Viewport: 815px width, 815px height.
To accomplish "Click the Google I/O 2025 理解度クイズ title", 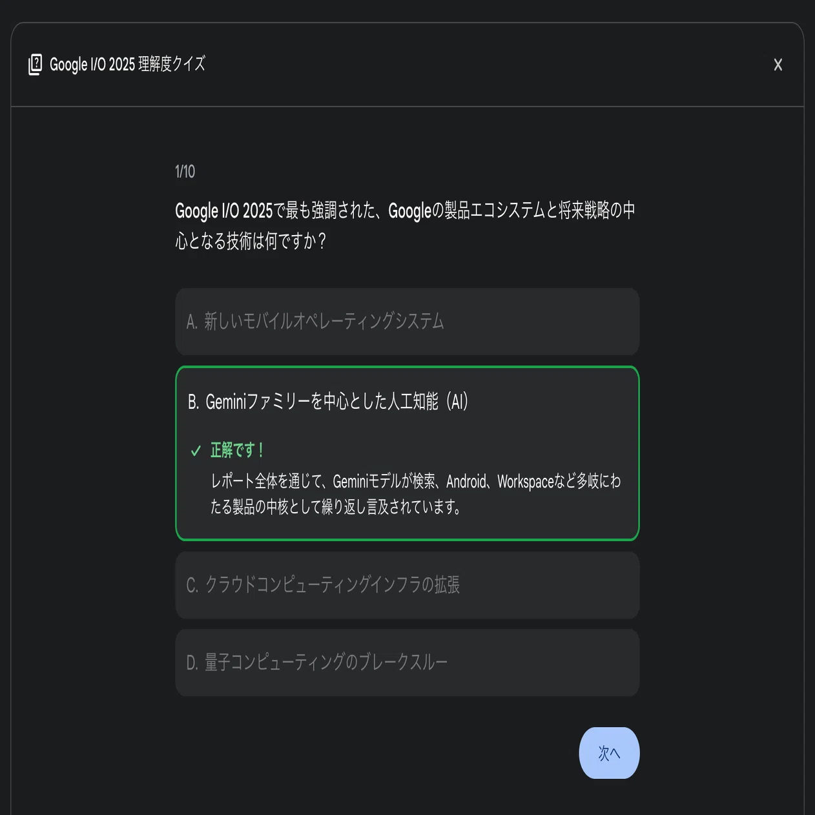I will (x=127, y=64).
